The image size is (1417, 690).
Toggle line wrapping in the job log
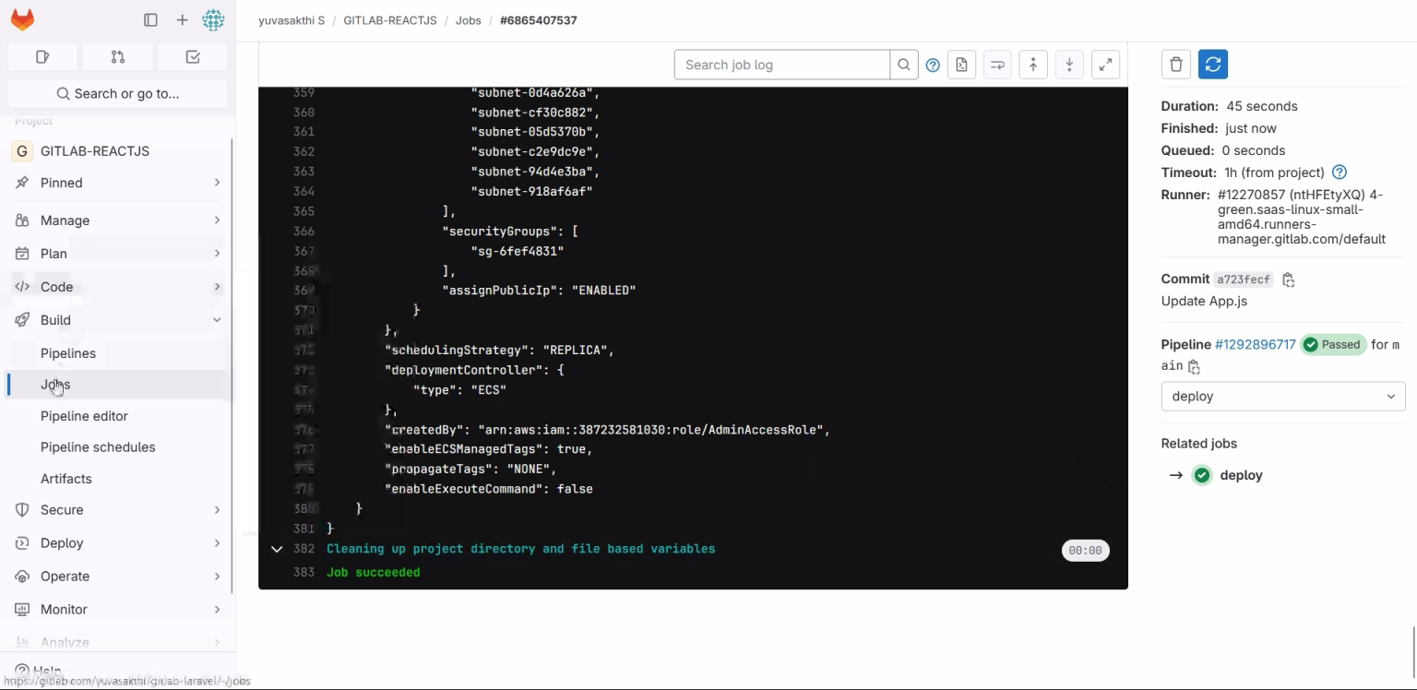point(996,65)
